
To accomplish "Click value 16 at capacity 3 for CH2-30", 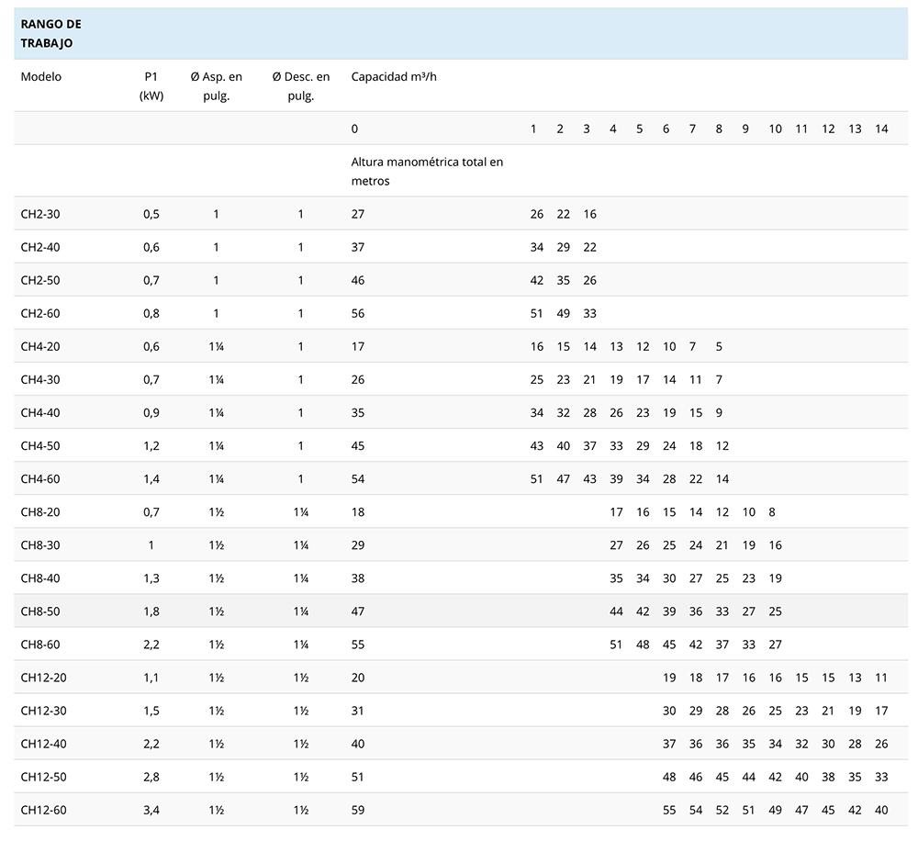I will click(x=589, y=214).
